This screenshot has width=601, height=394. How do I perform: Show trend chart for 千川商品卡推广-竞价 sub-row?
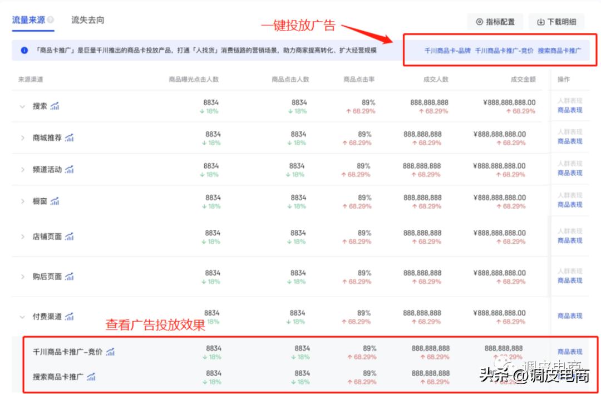[x=110, y=352]
